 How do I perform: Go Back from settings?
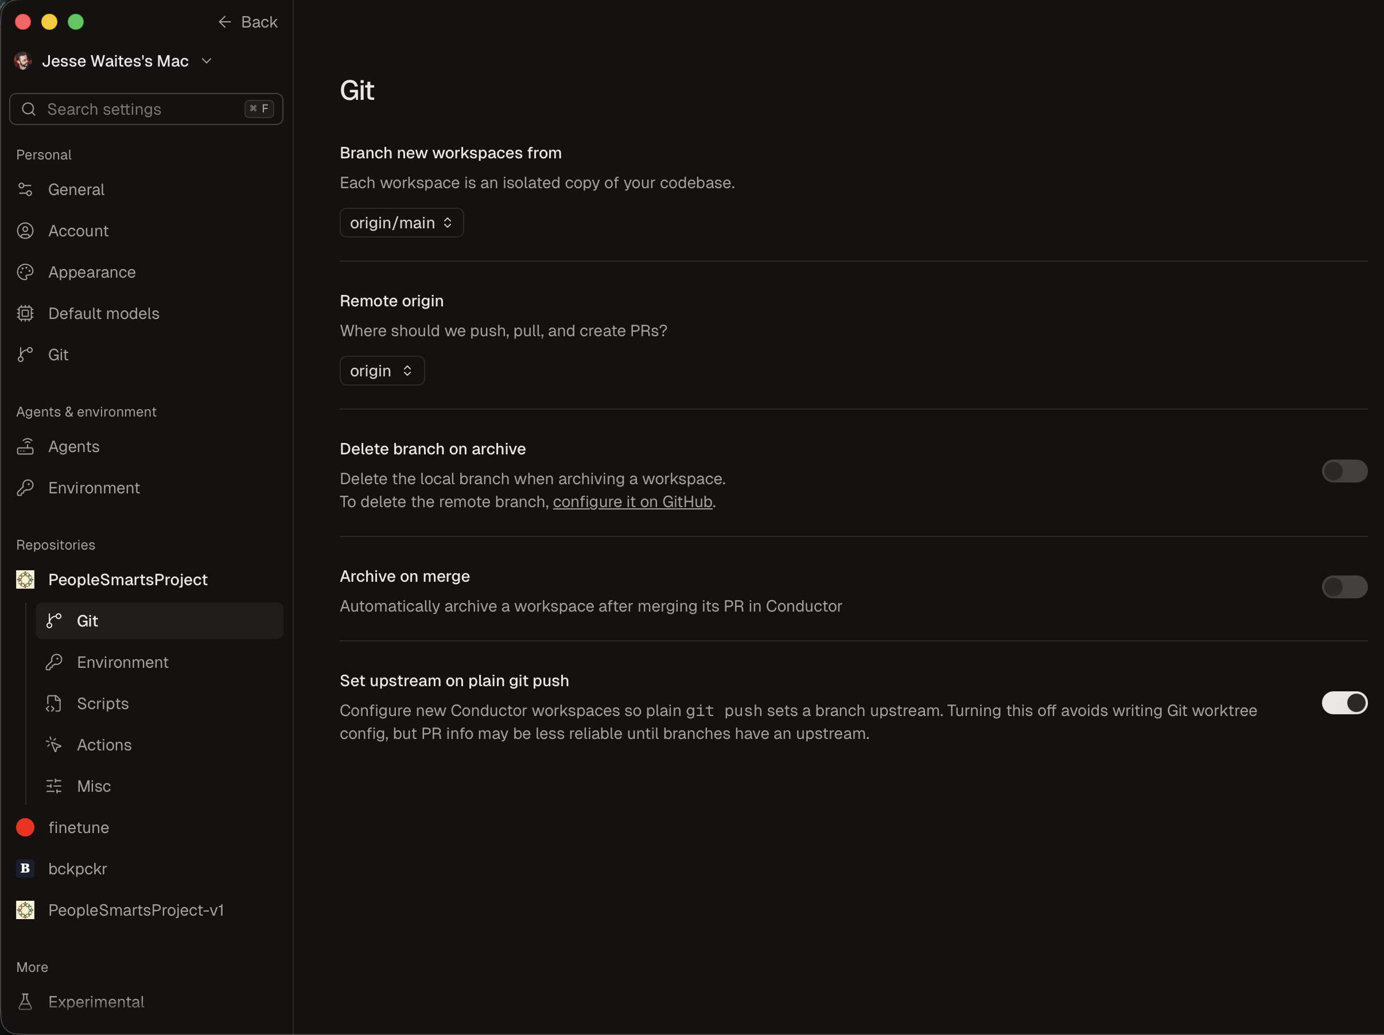point(248,22)
